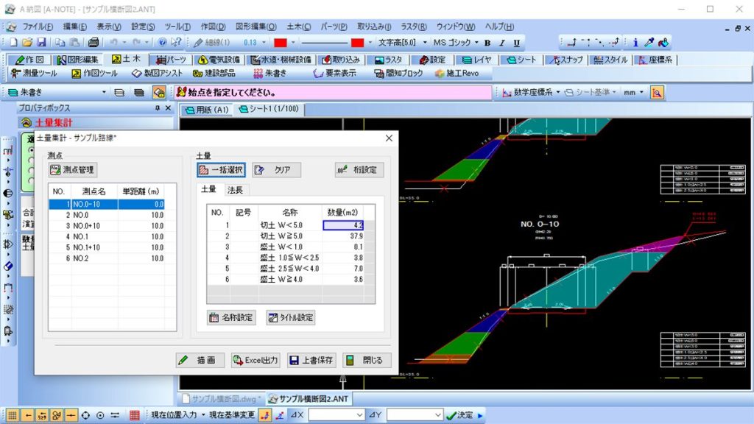Click the 一括選択 button

221,170
